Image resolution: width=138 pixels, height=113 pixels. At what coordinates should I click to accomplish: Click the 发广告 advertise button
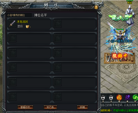tap(50, 107)
